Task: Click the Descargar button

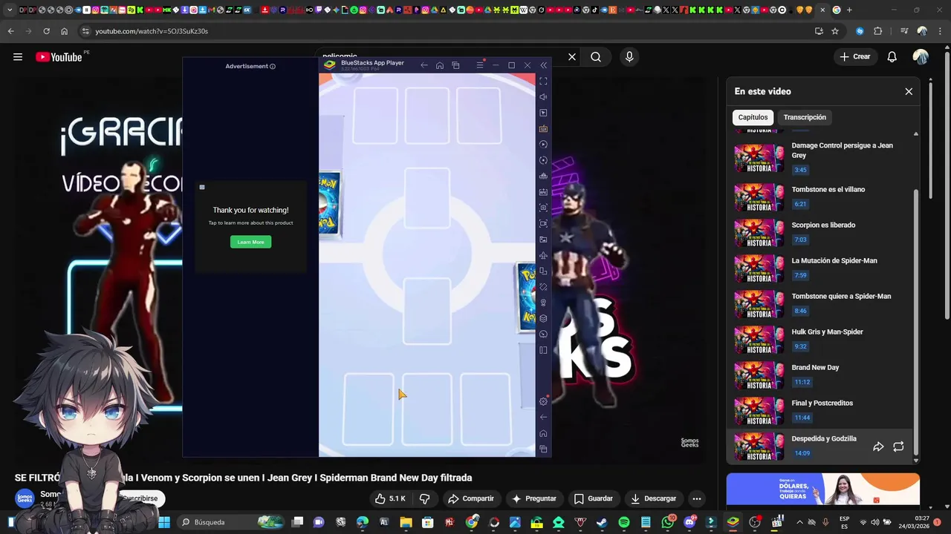Action: [x=653, y=498]
